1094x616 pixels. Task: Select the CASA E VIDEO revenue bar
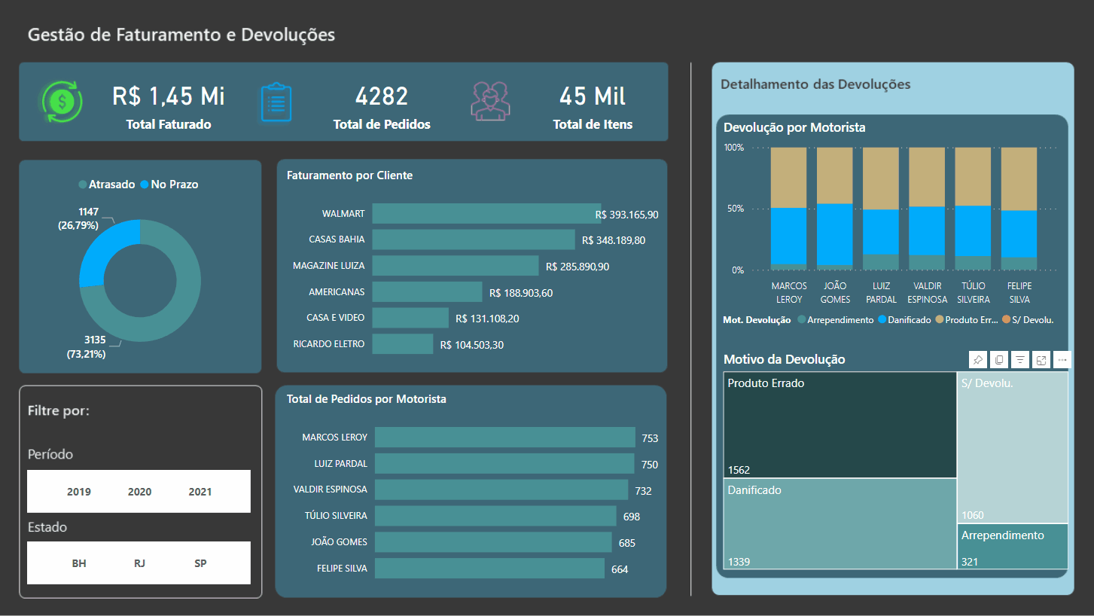tap(410, 318)
